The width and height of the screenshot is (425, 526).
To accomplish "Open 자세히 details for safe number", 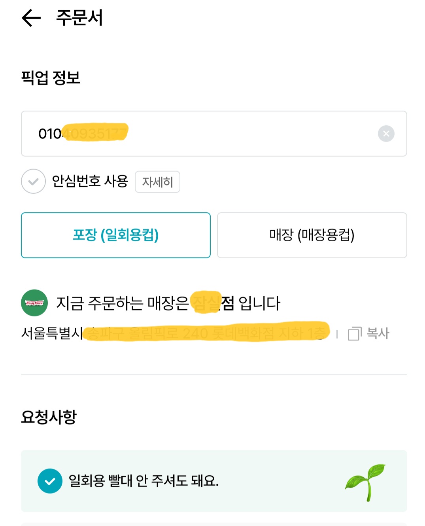I will click(x=157, y=182).
